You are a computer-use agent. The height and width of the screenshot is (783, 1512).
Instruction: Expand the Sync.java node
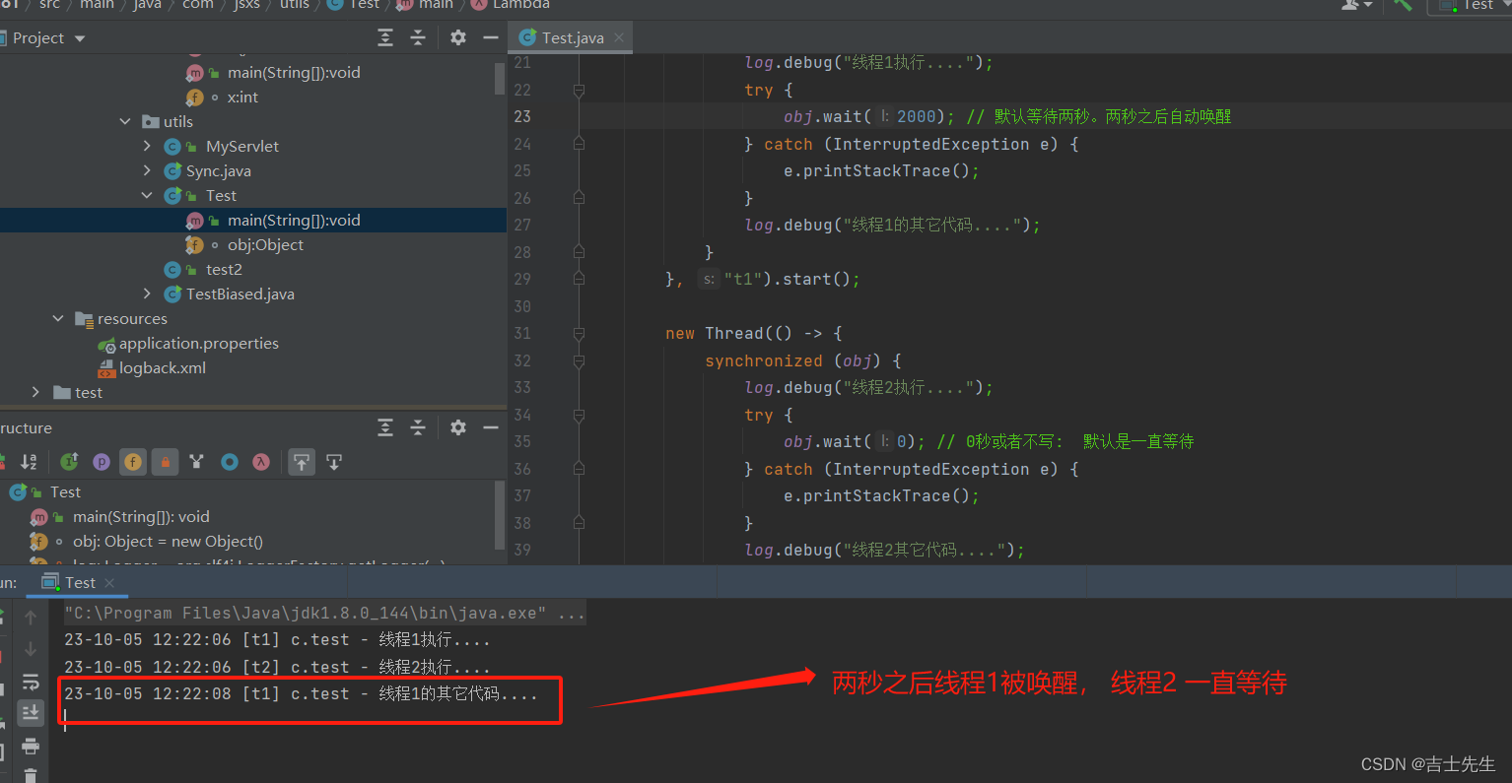tap(147, 171)
